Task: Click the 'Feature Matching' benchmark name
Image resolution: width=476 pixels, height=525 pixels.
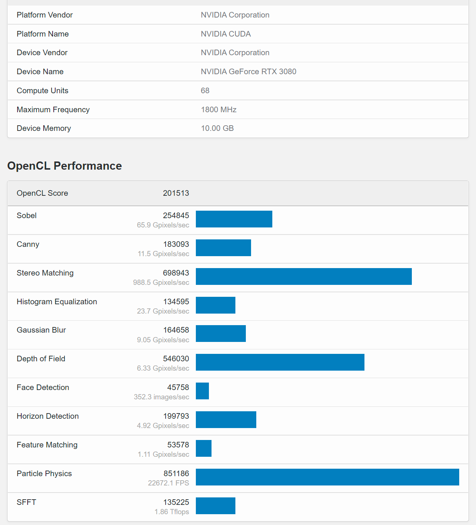Action: [x=47, y=445]
